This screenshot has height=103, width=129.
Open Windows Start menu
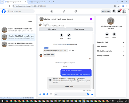click(2, 101)
